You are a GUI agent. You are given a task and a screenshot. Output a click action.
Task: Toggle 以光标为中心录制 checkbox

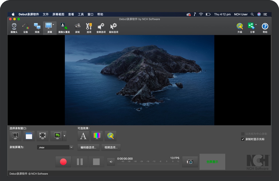coord(243,134)
